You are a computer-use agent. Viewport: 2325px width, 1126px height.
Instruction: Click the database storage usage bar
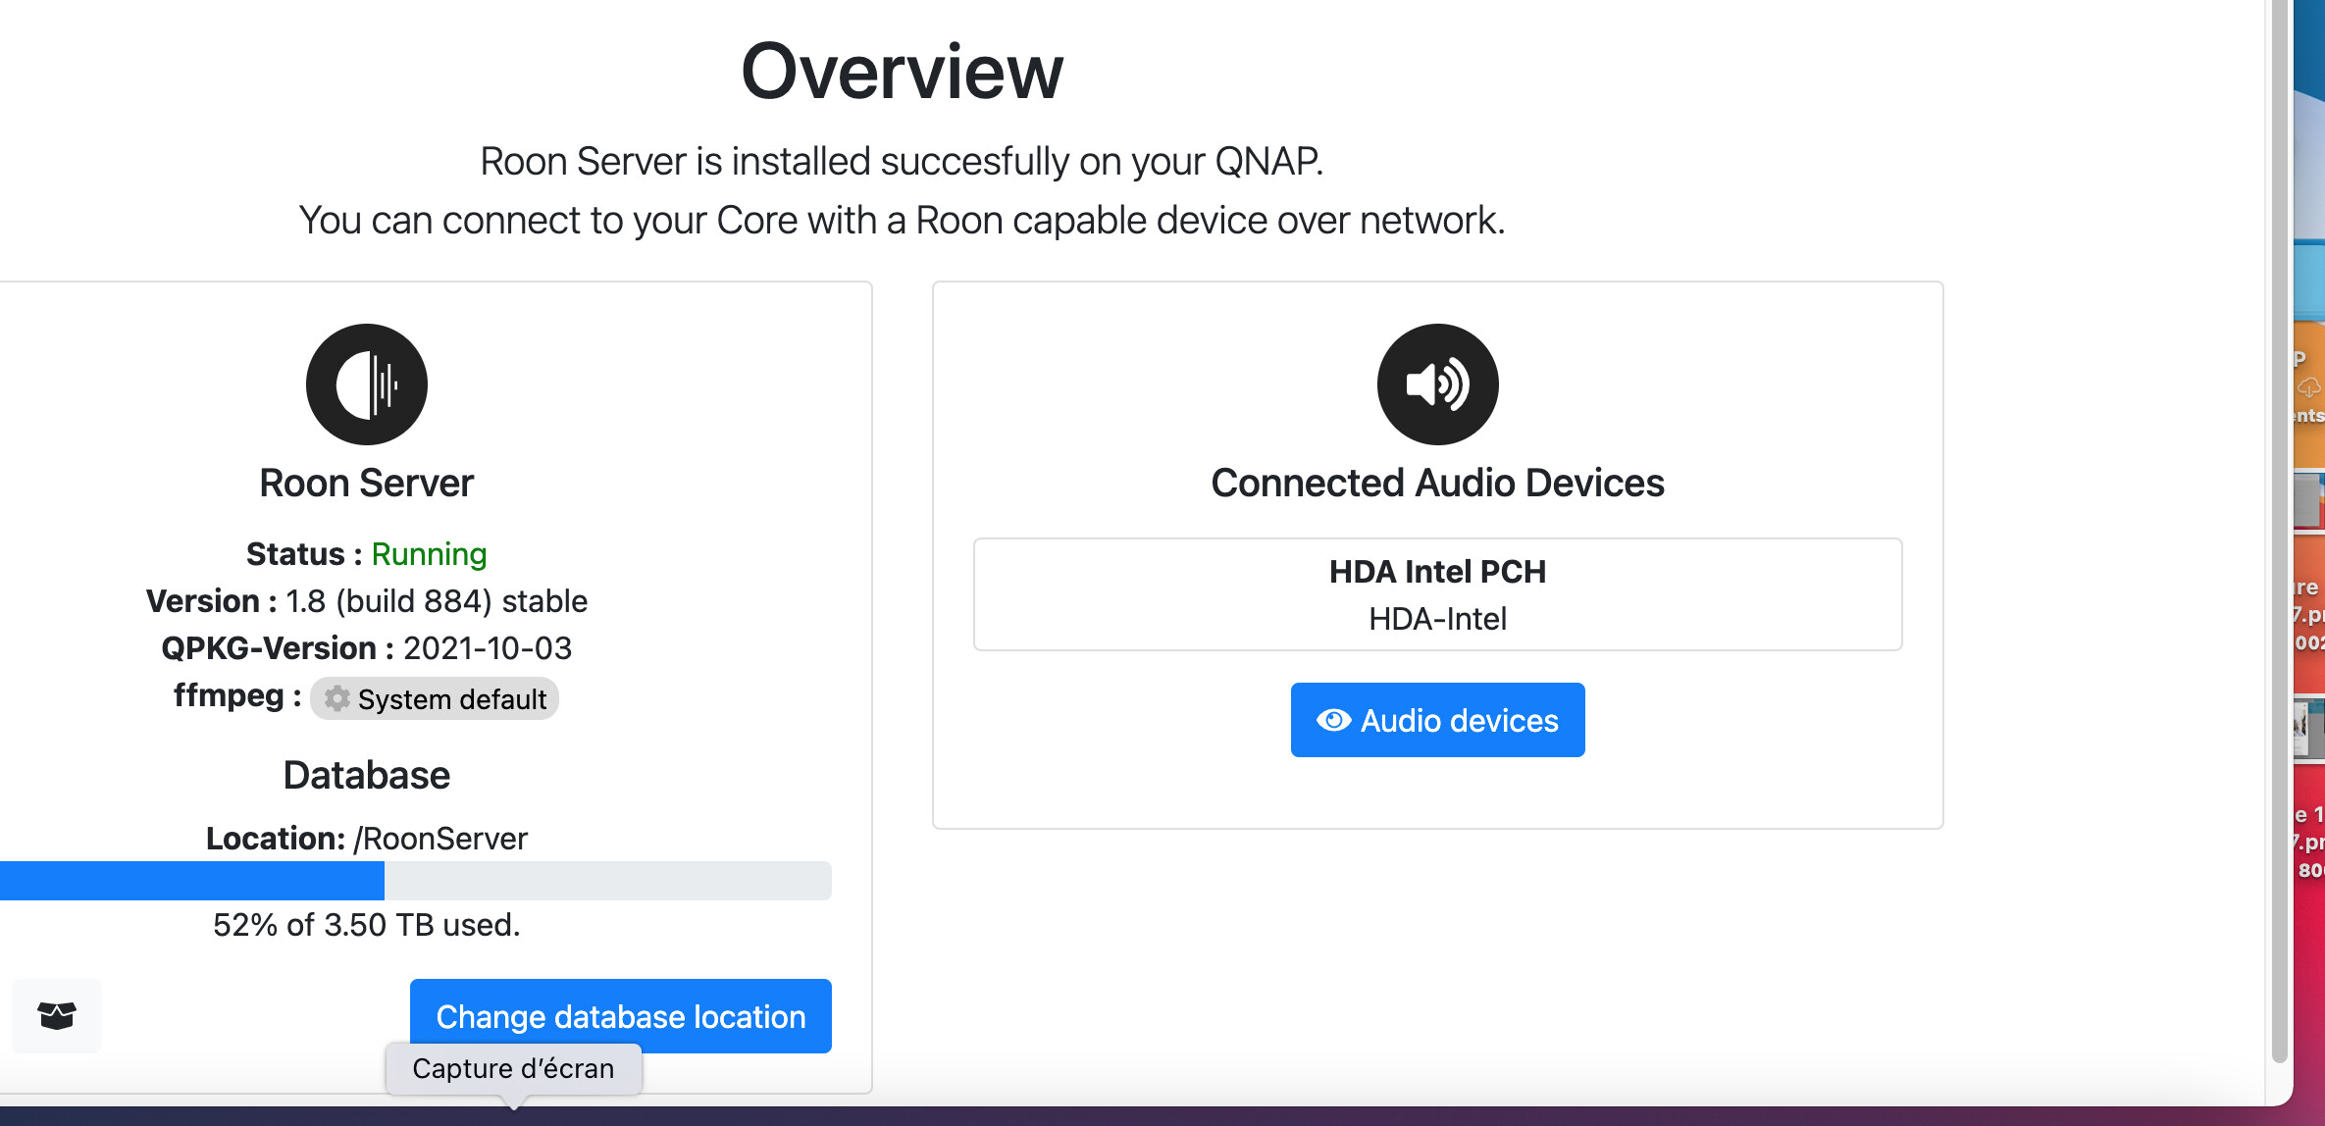click(416, 881)
